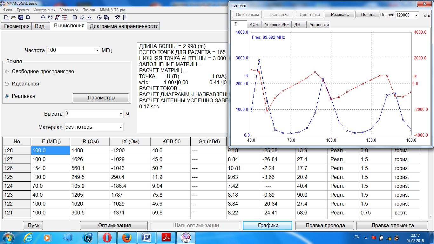Click the Save floppy disk icon
434x244 pixels.
(x=20, y=17)
